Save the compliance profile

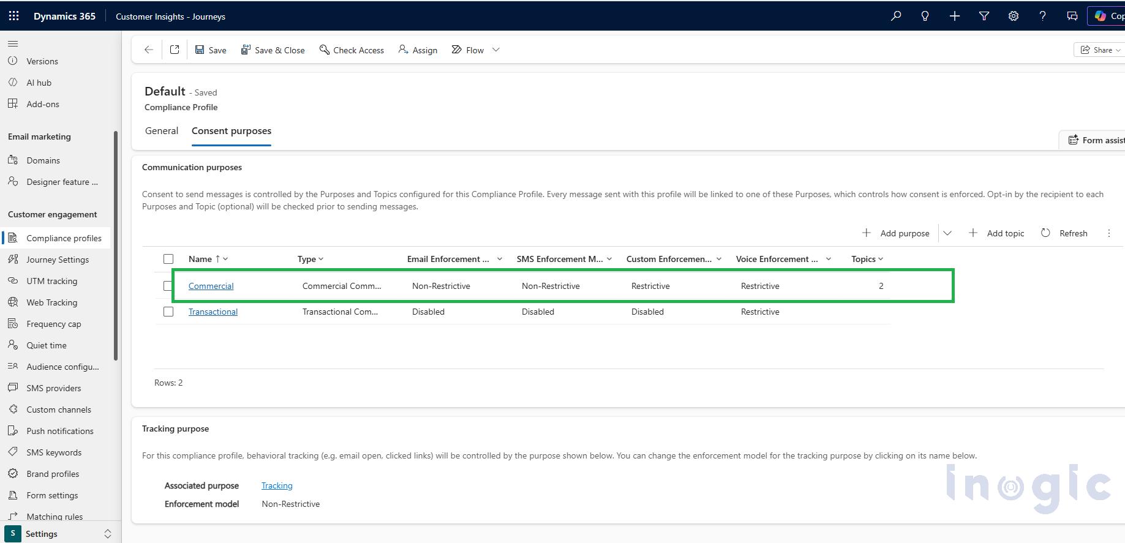coord(211,50)
